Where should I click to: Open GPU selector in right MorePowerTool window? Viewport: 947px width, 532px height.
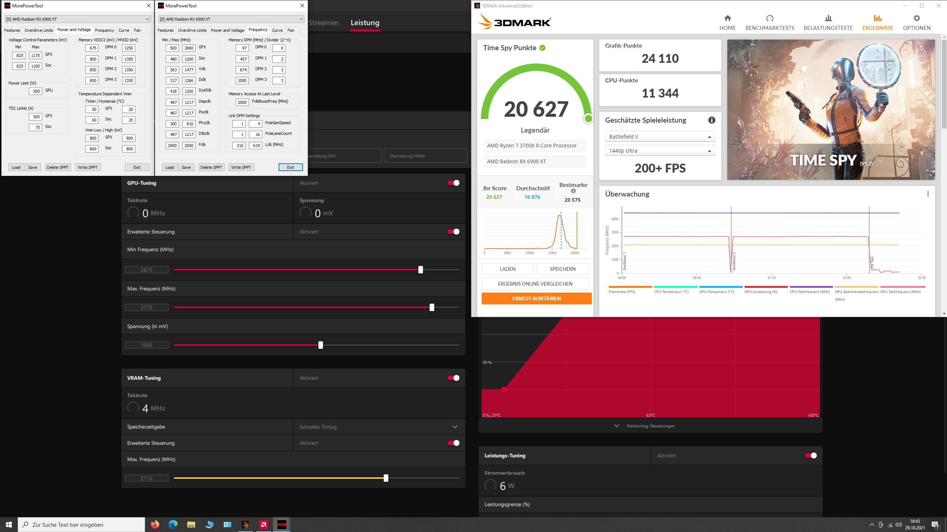point(231,19)
